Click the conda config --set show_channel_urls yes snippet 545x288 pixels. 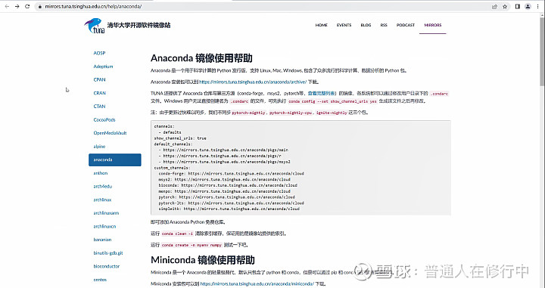[332, 101]
